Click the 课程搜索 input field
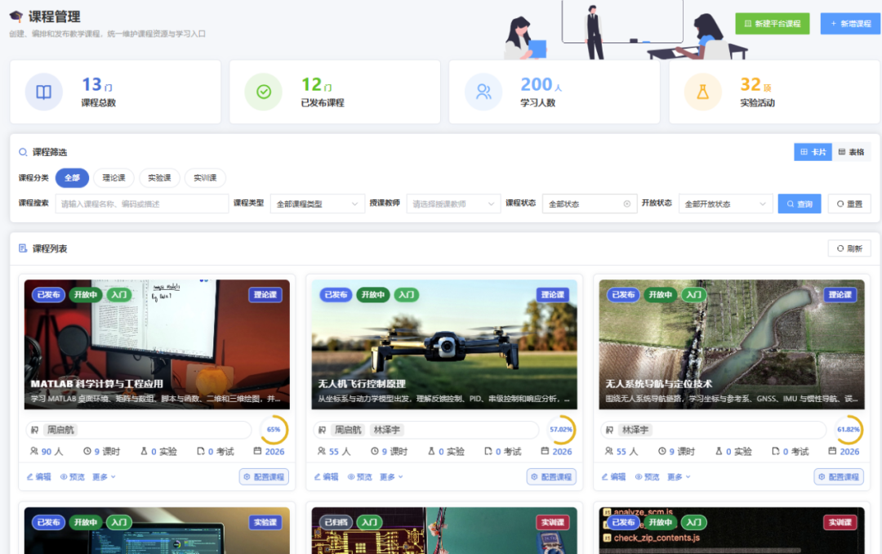The width and height of the screenshot is (882, 554). pyautogui.click(x=142, y=203)
